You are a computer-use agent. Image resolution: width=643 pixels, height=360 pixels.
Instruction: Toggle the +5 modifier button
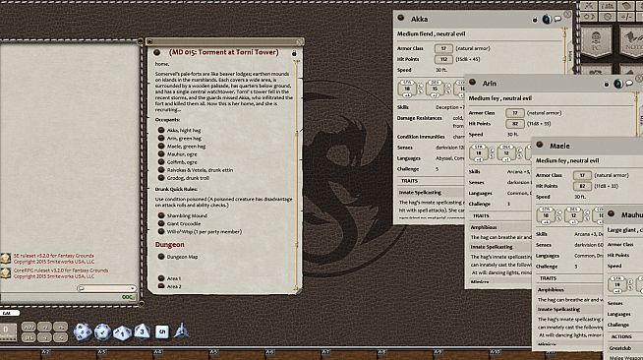click(61, 327)
